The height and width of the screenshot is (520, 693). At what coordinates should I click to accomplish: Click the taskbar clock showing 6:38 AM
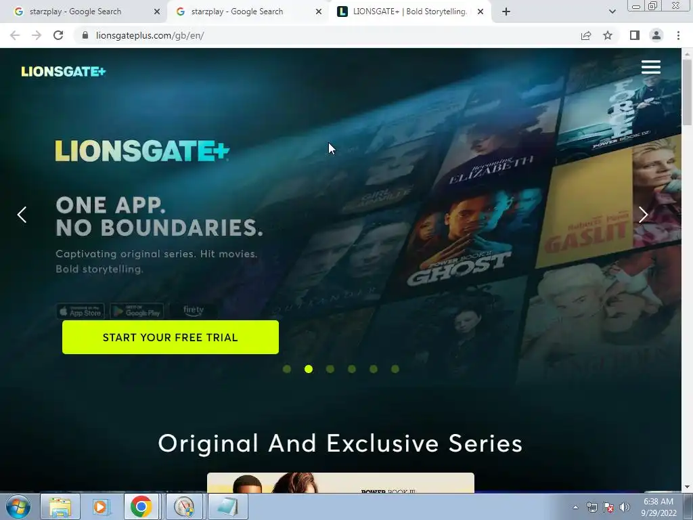coord(658,506)
